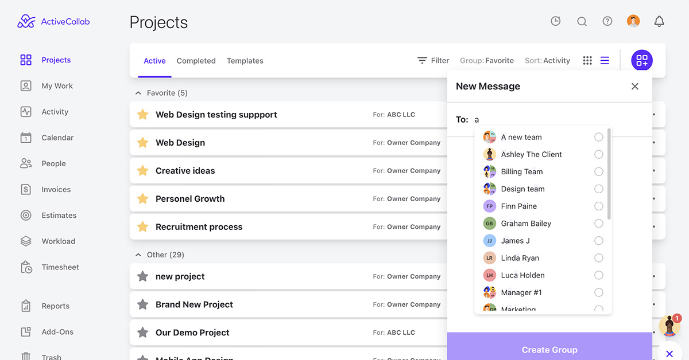This screenshot has width=689, height=360.
Task: Select Design team from recipient list
Action: [599, 189]
